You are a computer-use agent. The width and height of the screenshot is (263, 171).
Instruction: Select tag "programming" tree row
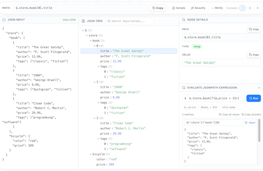129,144
